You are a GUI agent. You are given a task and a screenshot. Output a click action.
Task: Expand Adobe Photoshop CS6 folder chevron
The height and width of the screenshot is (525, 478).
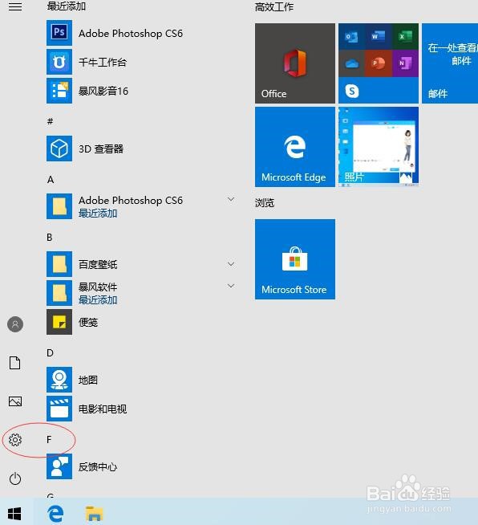[231, 200]
